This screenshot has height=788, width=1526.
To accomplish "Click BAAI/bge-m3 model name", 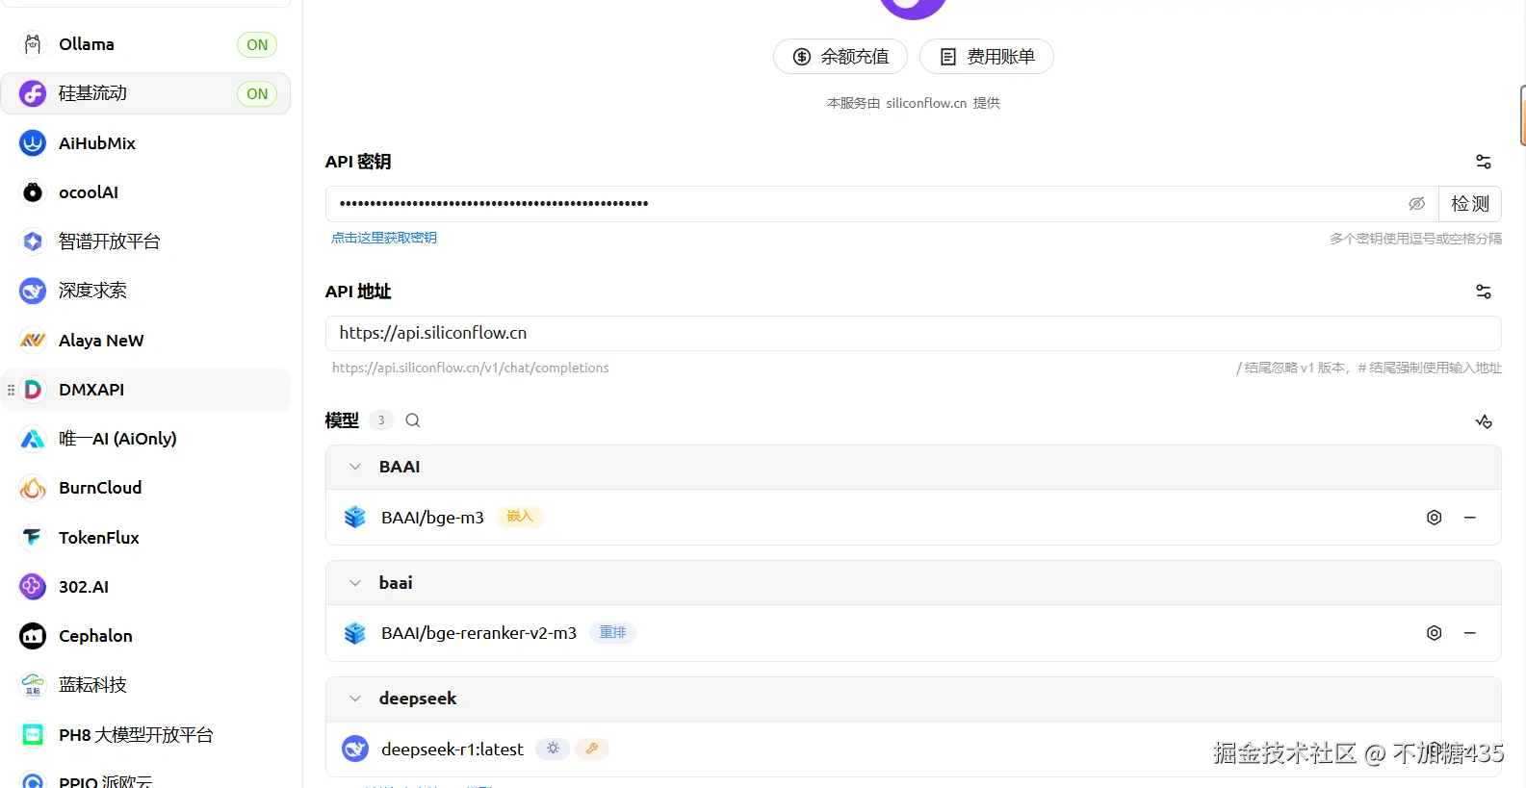I will pyautogui.click(x=432, y=518).
